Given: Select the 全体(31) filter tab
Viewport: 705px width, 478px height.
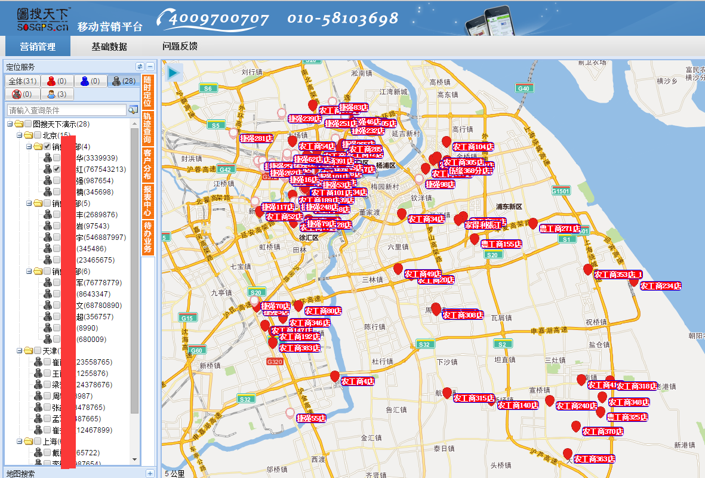Looking at the screenshot, I should click(x=23, y=81).
